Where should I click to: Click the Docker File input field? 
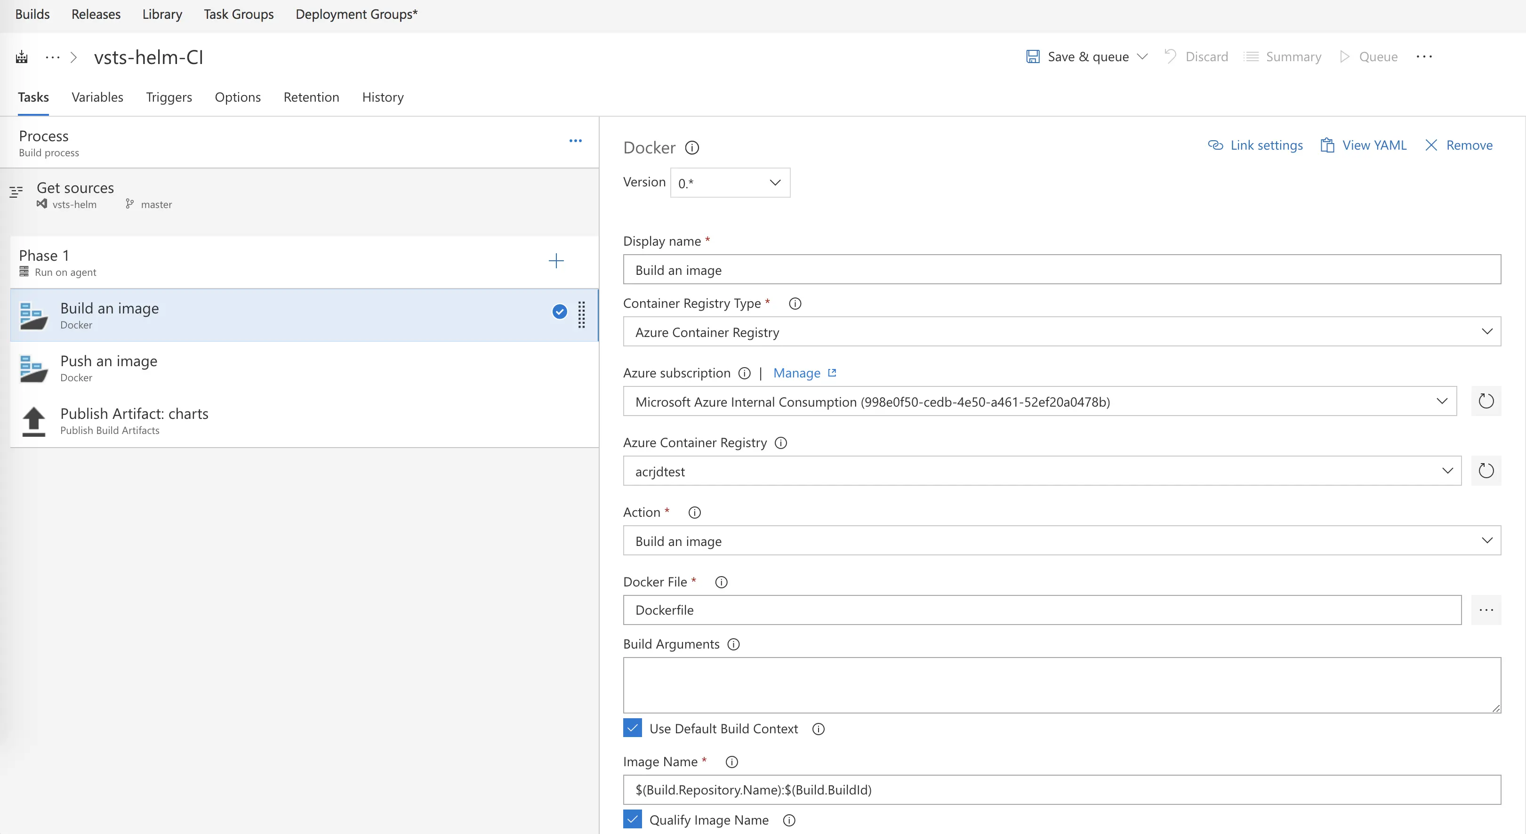coord(1042,610)
